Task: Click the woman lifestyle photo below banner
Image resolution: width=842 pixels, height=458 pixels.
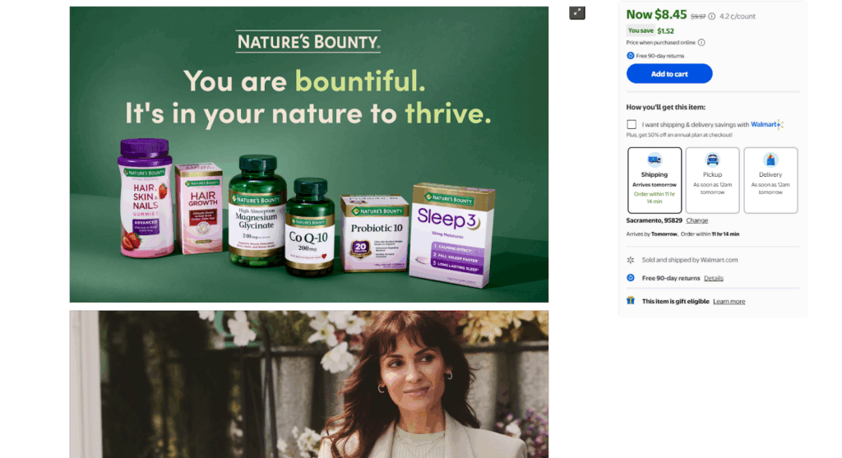Action: [309, 385]
